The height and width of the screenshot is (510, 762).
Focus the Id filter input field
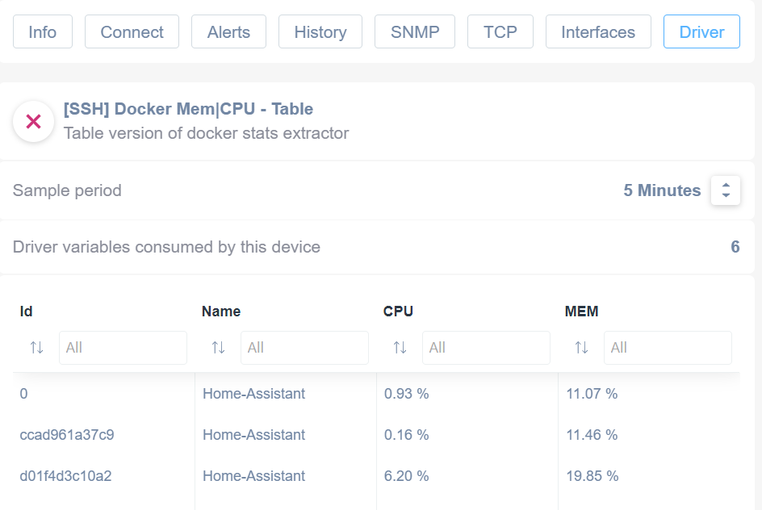pyautogui.click(x=123, y=348)
